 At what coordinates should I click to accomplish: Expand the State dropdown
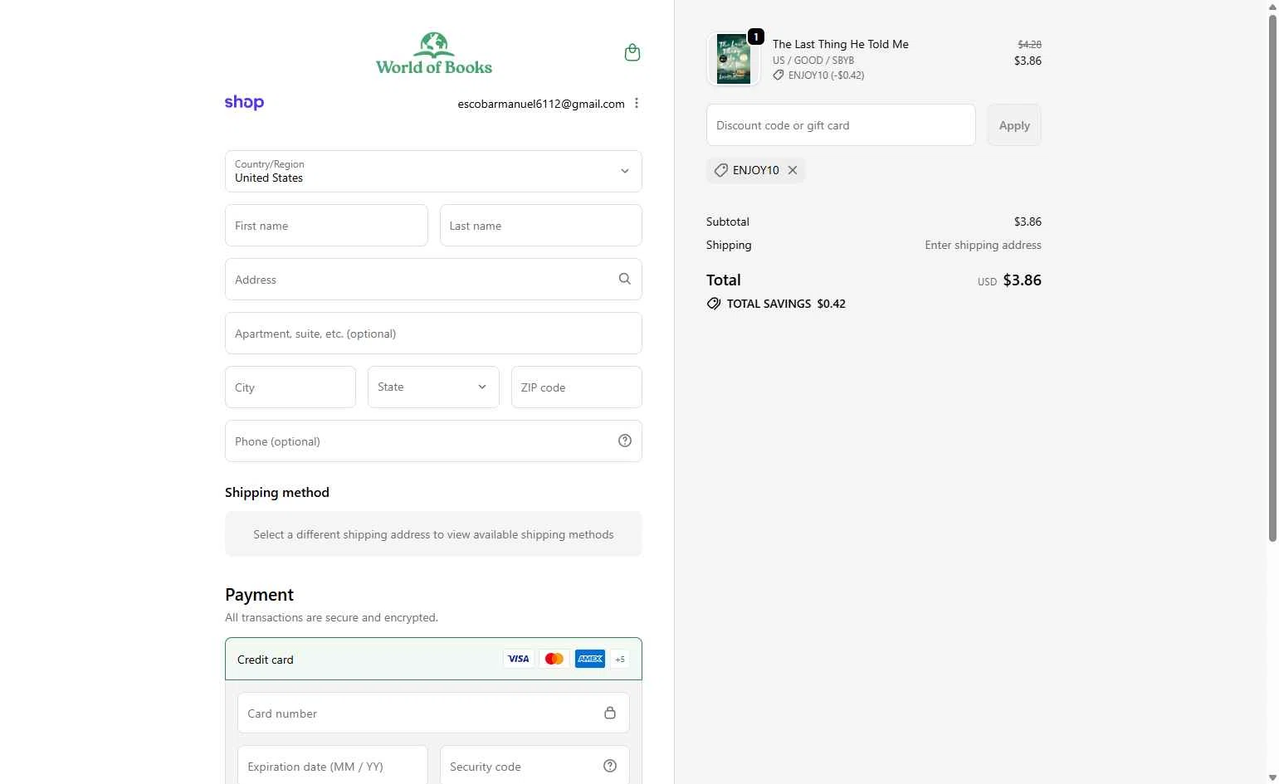click(x=433, y=387)
